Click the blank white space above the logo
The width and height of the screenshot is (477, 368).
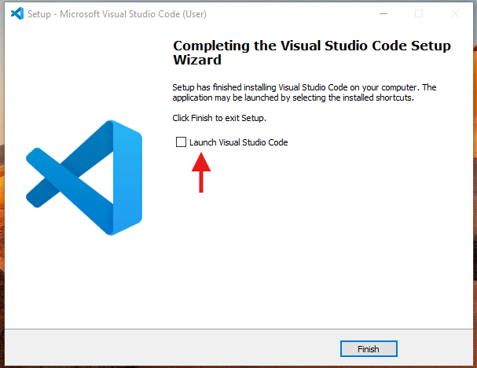pyautogui.click(x=84, y=73)
